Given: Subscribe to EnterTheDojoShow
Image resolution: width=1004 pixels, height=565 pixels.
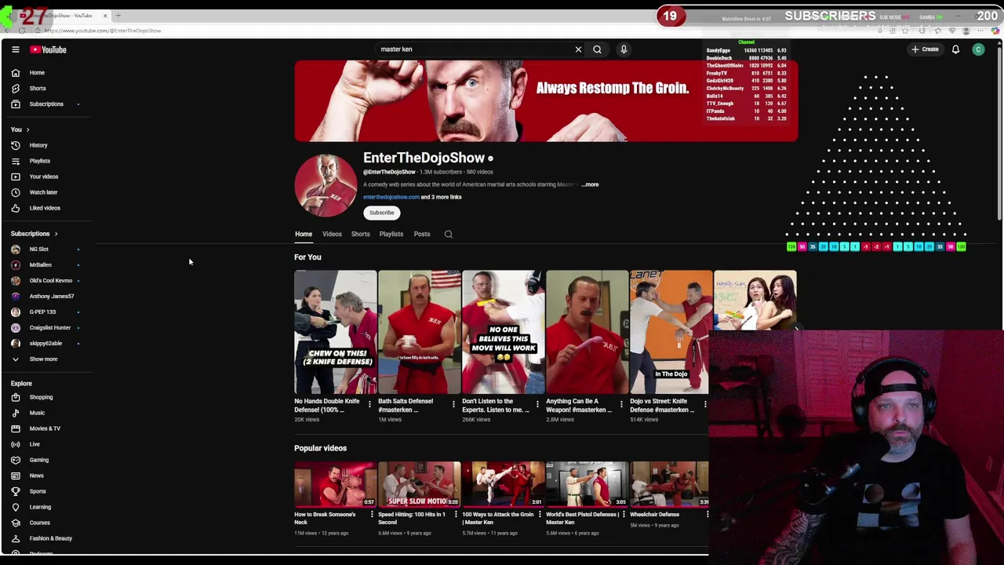Looking at the screenshot, I should click(382, 213).
